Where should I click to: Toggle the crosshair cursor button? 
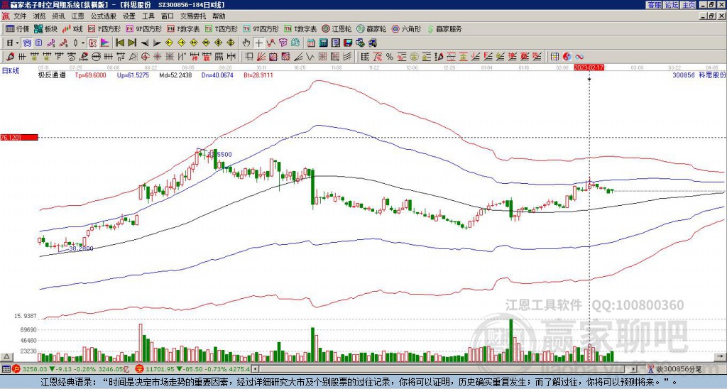[259, 43]
